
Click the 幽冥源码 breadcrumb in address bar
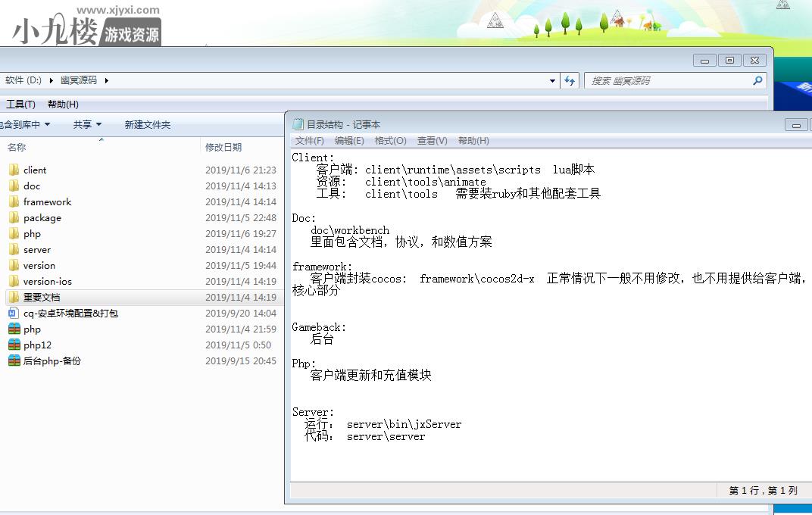78,80
